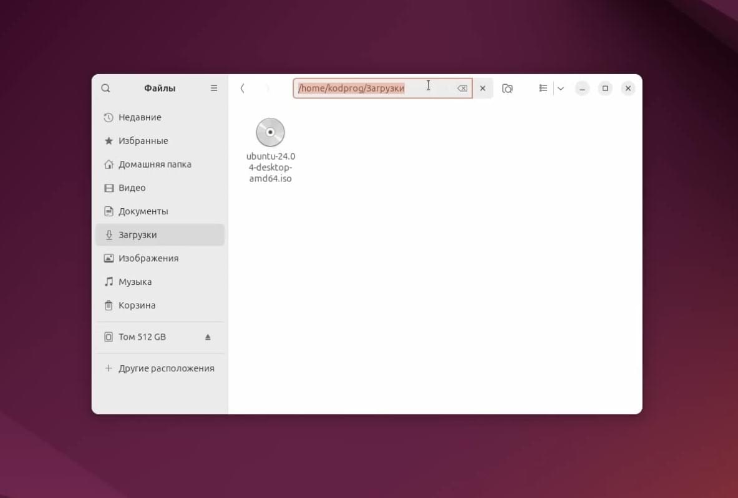Open the Том 512 GB volume
Screen dimensions: 738x498
coord(160,337)
